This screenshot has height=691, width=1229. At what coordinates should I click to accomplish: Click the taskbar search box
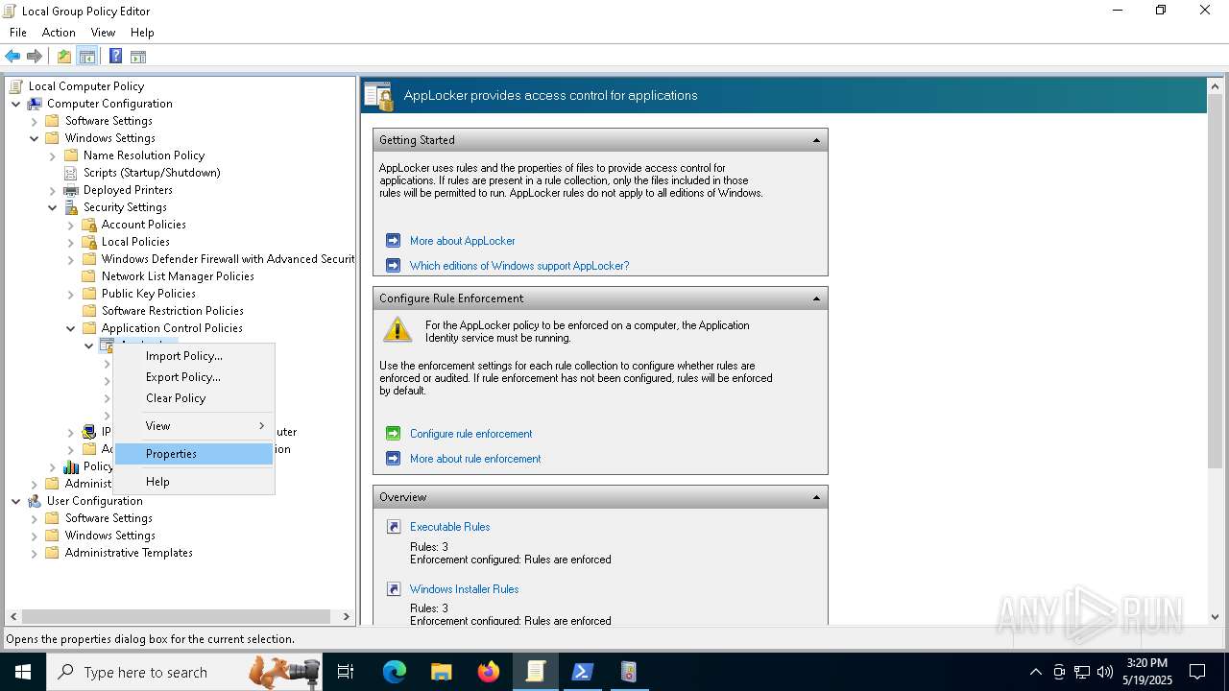(183, 672)
